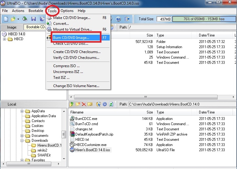Click the Open CD/DVD disc toolbar icon

coord(25,19)
